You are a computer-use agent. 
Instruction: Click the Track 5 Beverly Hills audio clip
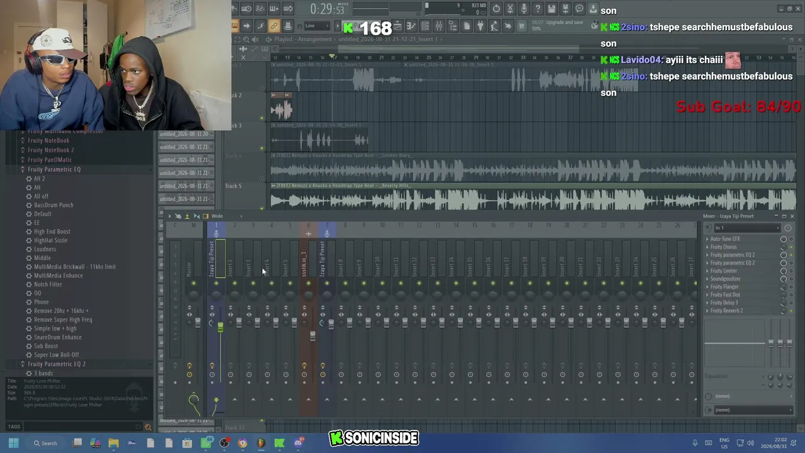point(533,196)
